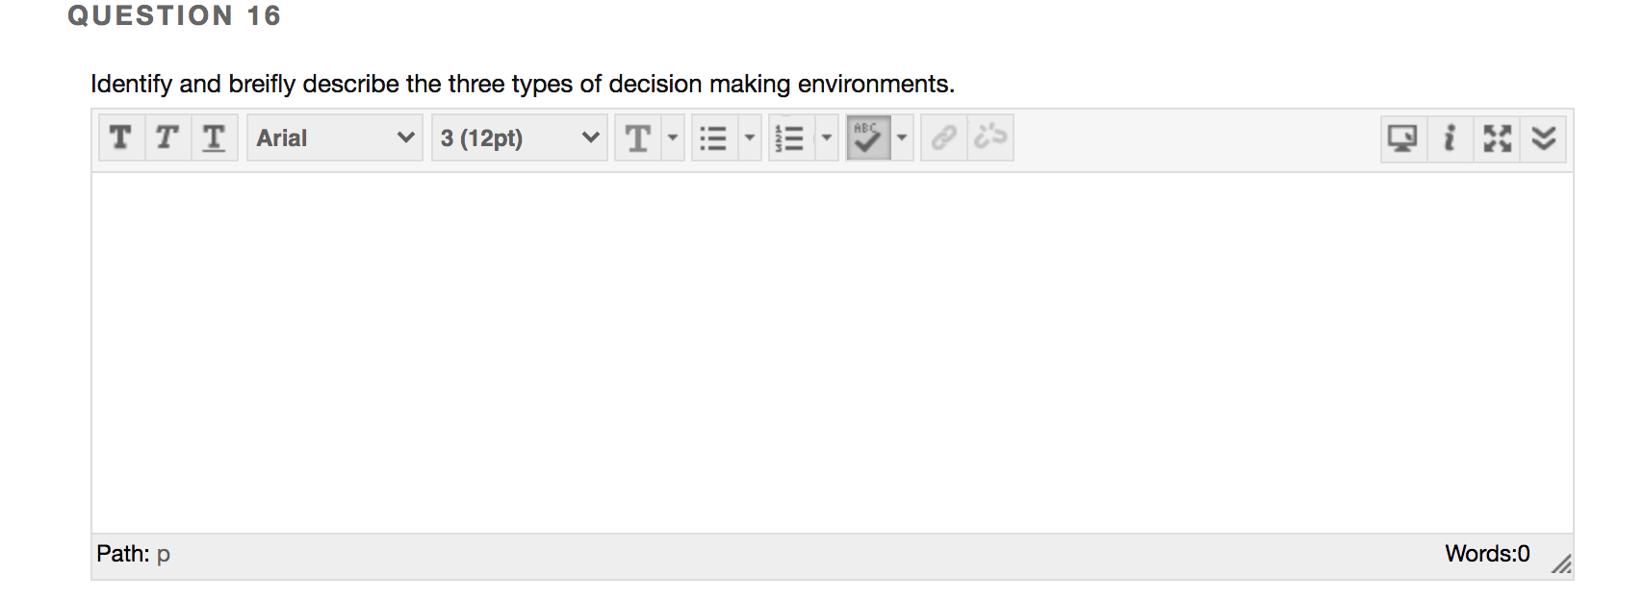
Task: Switch the editor to fullscreen mode
Action: tap(1497, 138)
